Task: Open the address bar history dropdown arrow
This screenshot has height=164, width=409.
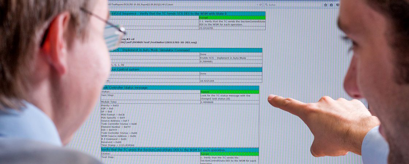Action: 257,5
